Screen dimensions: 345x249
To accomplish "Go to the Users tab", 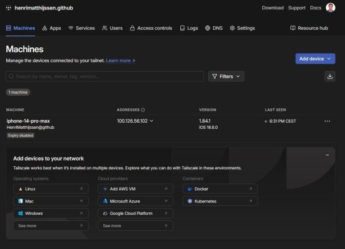I will click(113, 28).
